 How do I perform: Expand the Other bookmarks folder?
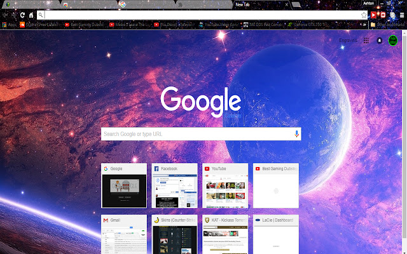click(387, 25)
